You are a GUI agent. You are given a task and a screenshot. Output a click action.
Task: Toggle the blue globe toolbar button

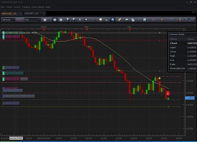[113, 20]
